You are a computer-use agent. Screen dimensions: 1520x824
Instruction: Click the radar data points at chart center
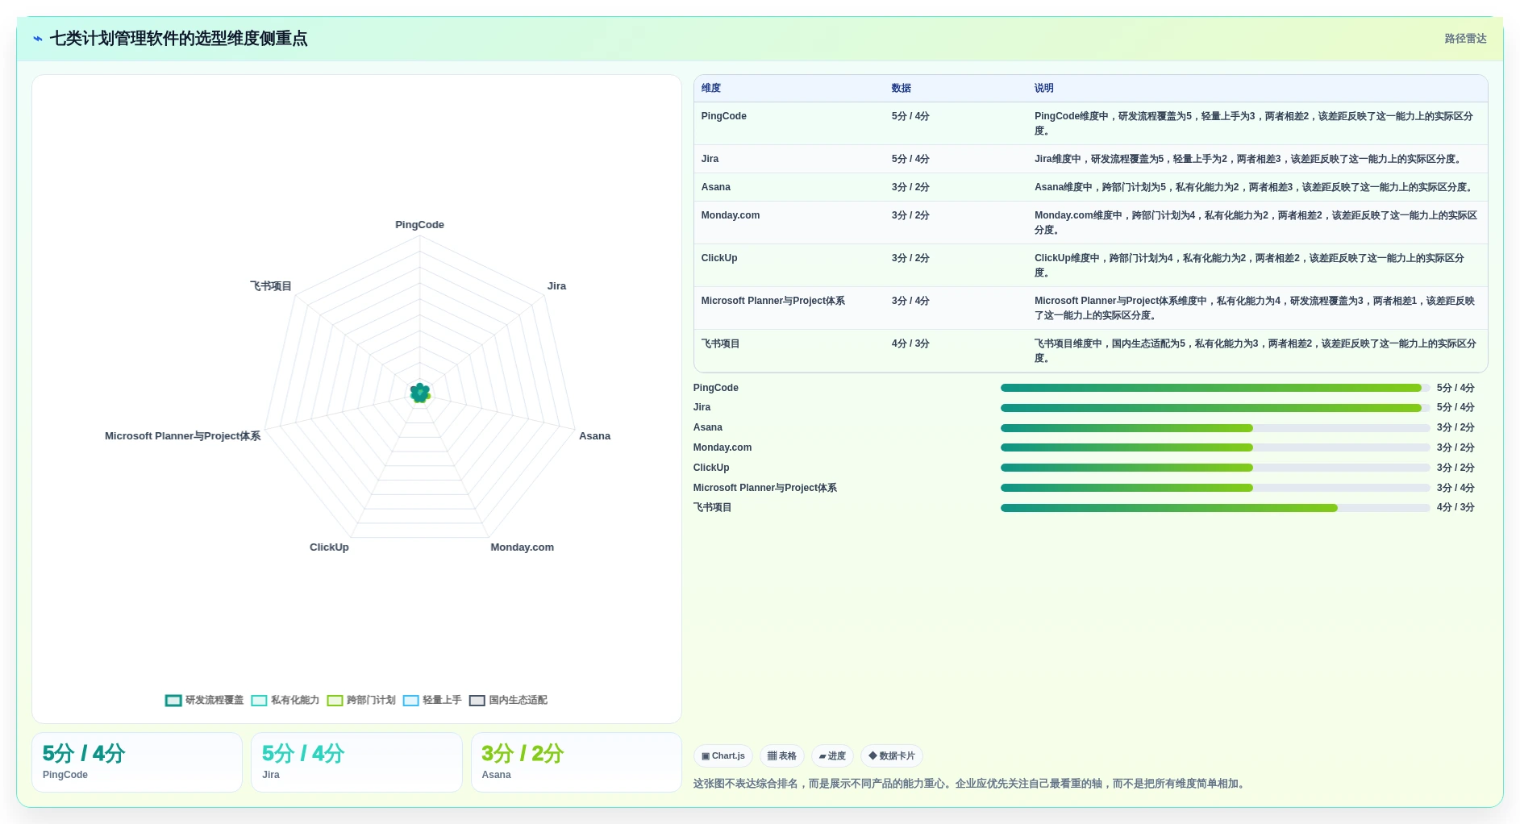coord(419,393)
